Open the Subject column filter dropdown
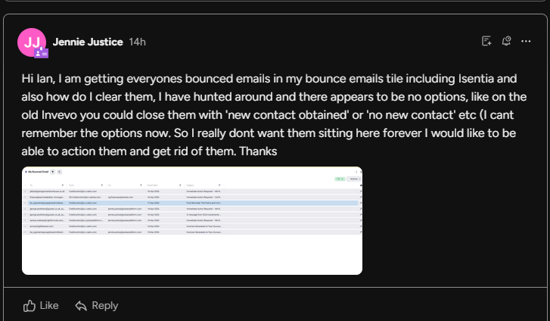550x321 pixels. tap(219, 185)
